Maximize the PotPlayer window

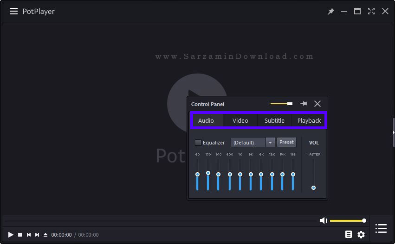pyautogui.click(x=357, y=11)
